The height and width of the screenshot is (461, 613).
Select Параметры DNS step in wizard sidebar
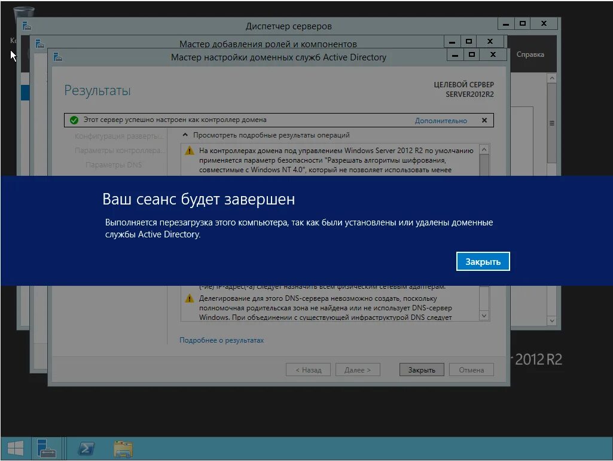[x=114, y=164]
